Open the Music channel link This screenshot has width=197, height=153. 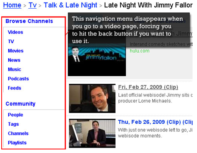[x=14, y=69]
